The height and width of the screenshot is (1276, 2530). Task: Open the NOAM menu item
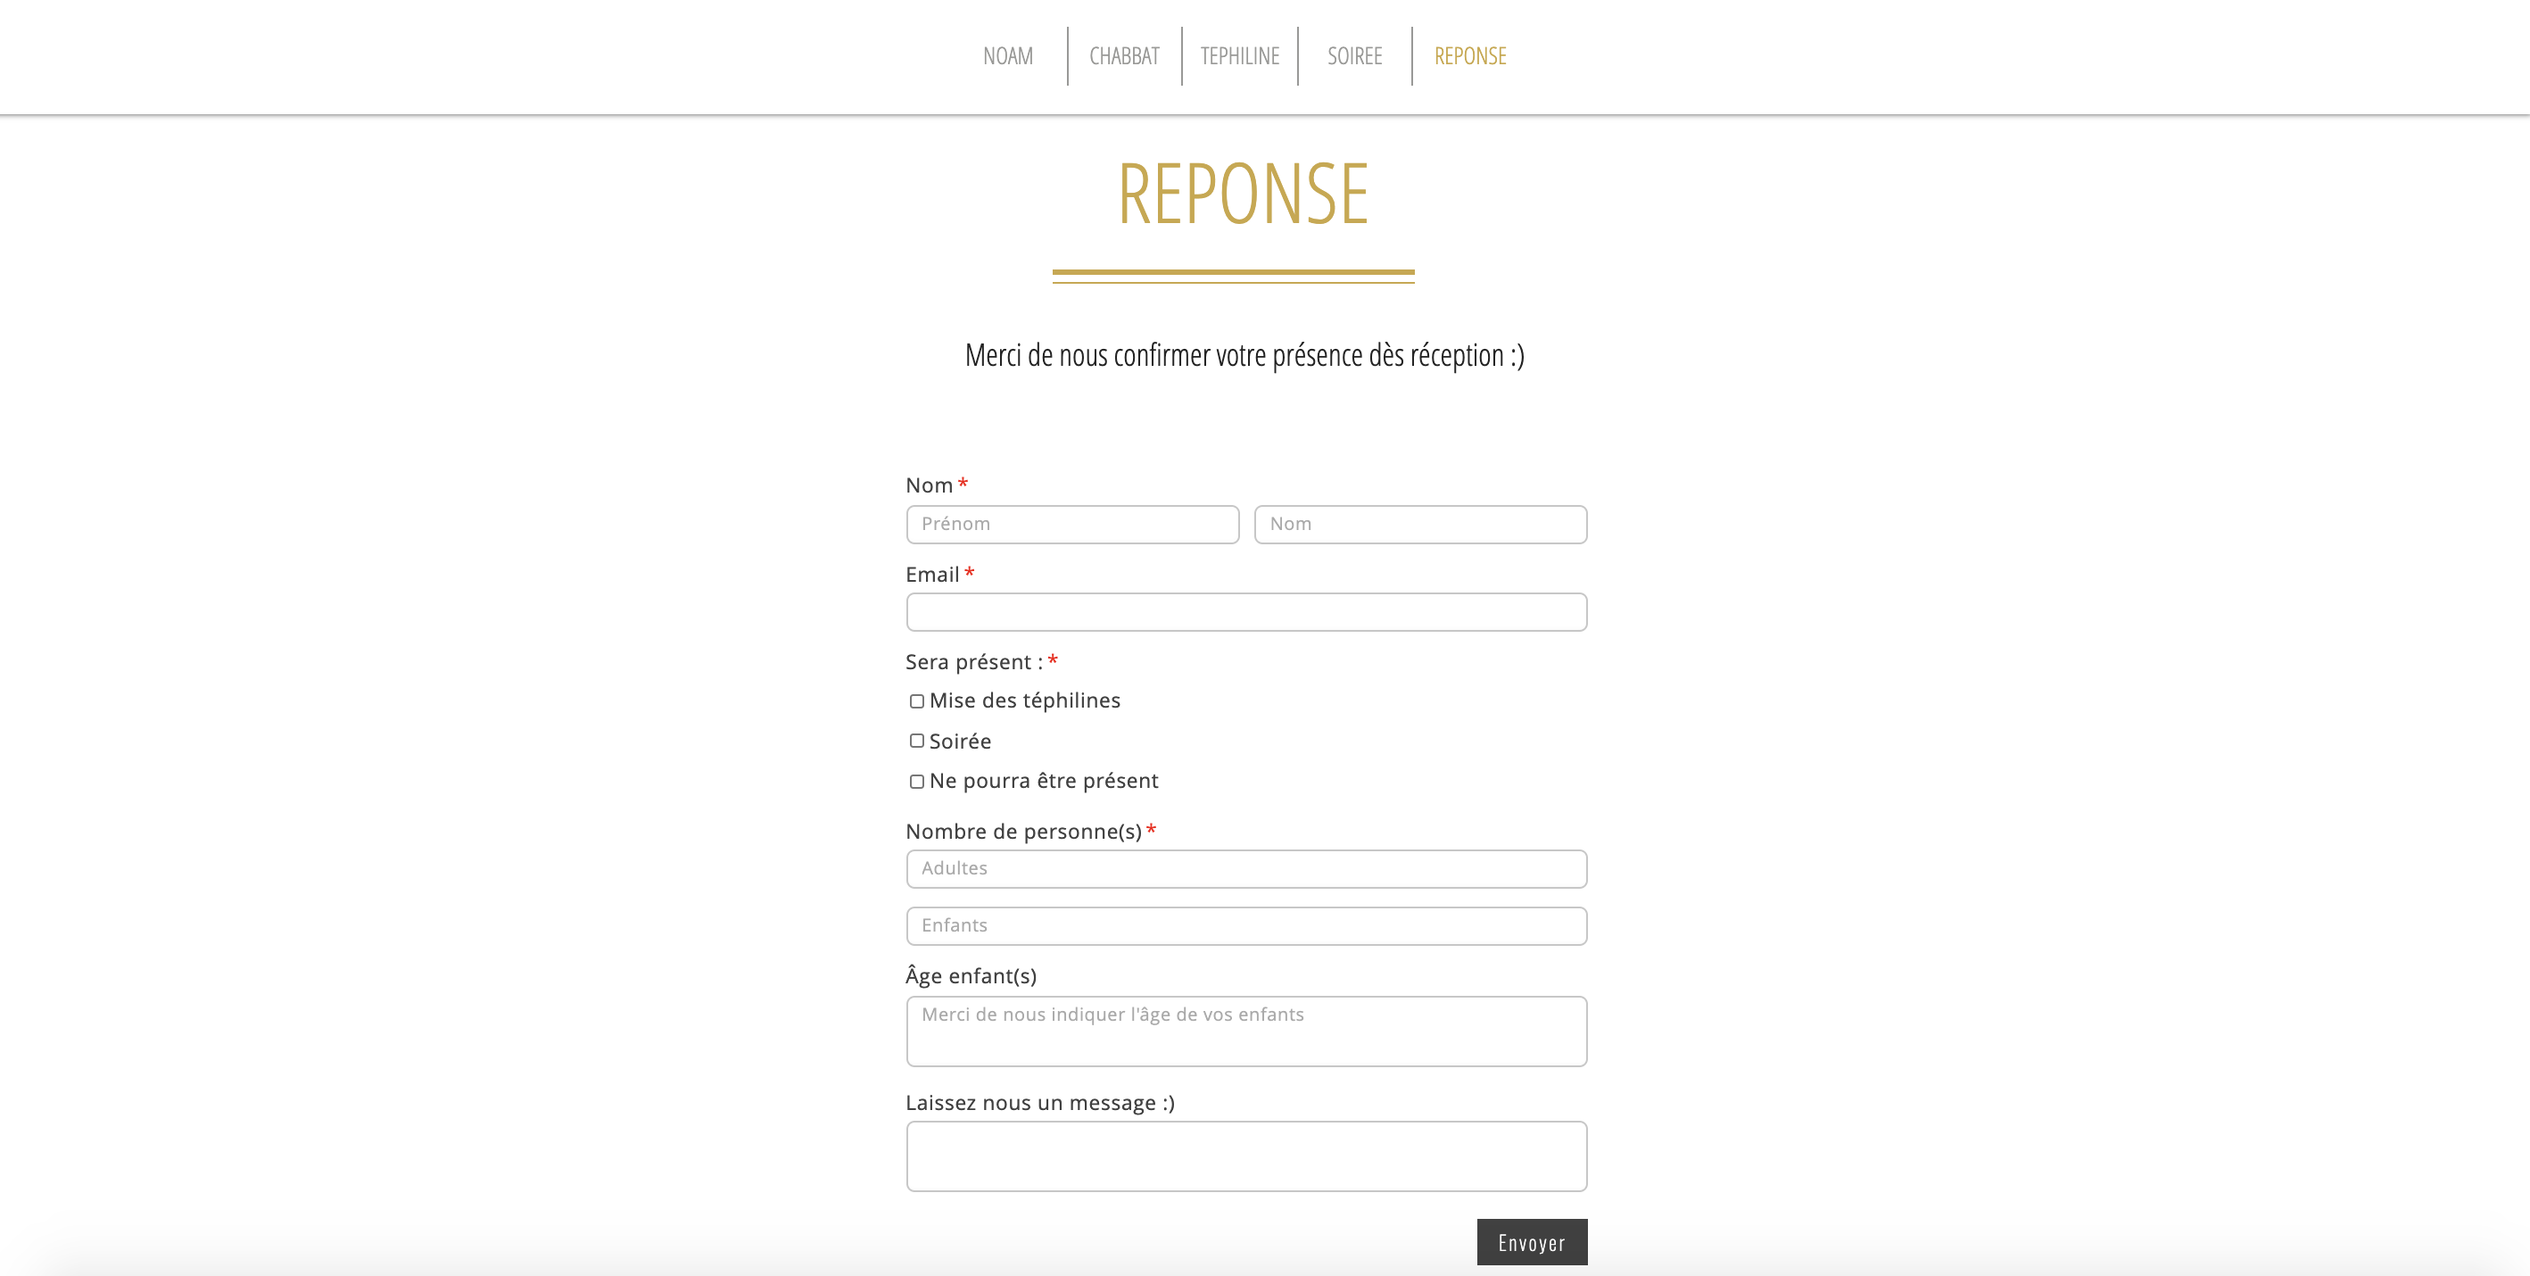[x=1008, y=56]
